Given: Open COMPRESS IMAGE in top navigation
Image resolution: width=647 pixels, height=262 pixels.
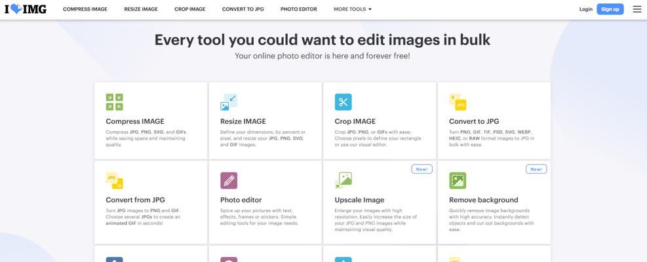Looking at the screenshot, I should 85,9.
